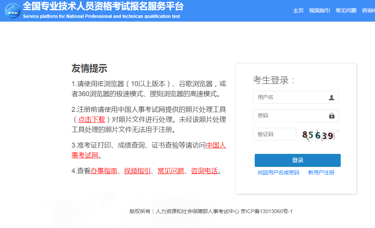375x228 pixels.
Task: Focus the 密码 input field
Action: [x=296, y=116]
